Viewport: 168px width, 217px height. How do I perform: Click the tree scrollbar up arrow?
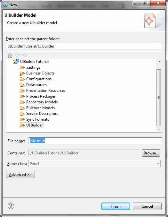159,62
